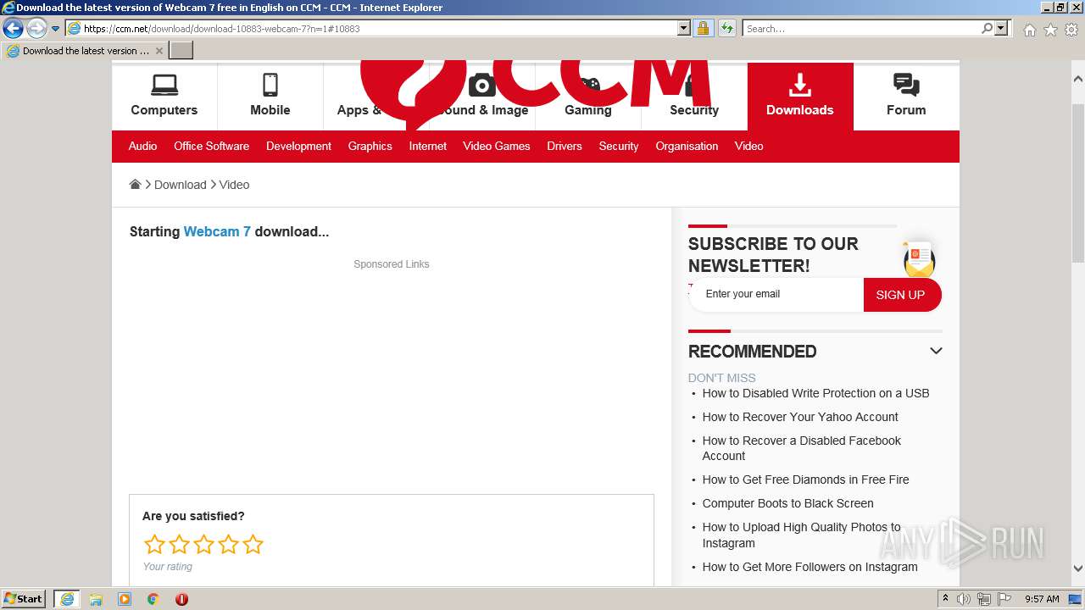The height and width of the screenshot is (610, 1085).
Task: Click the Video breadcrumb link
Action: [234, 185]
